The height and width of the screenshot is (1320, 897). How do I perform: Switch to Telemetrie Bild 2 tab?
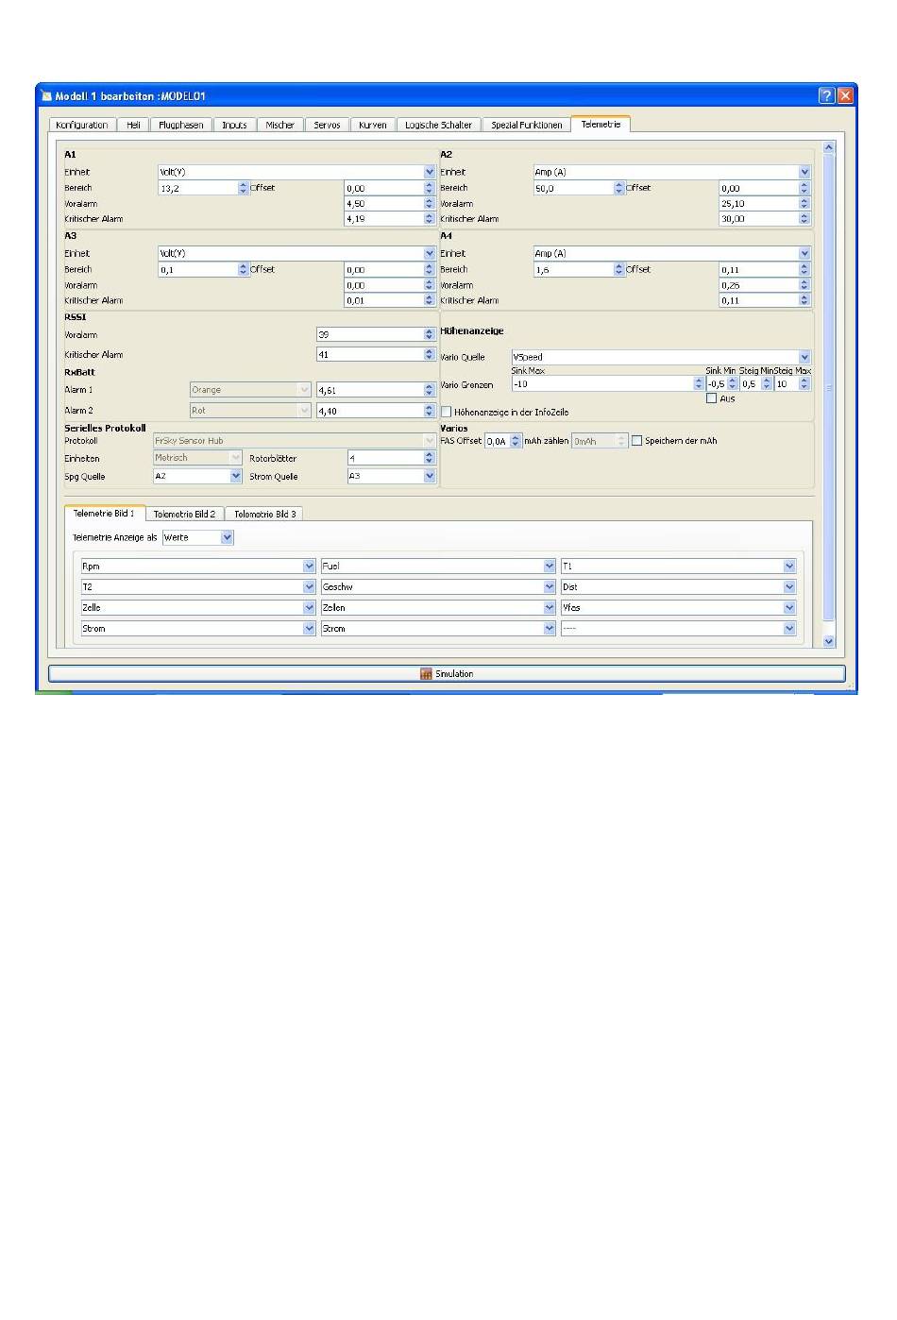point(184,514)
